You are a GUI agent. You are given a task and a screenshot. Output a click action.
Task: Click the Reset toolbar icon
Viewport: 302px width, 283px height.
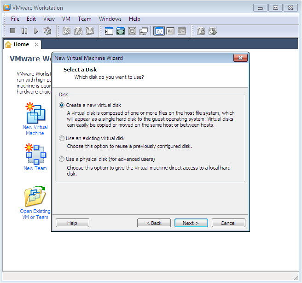47,31
